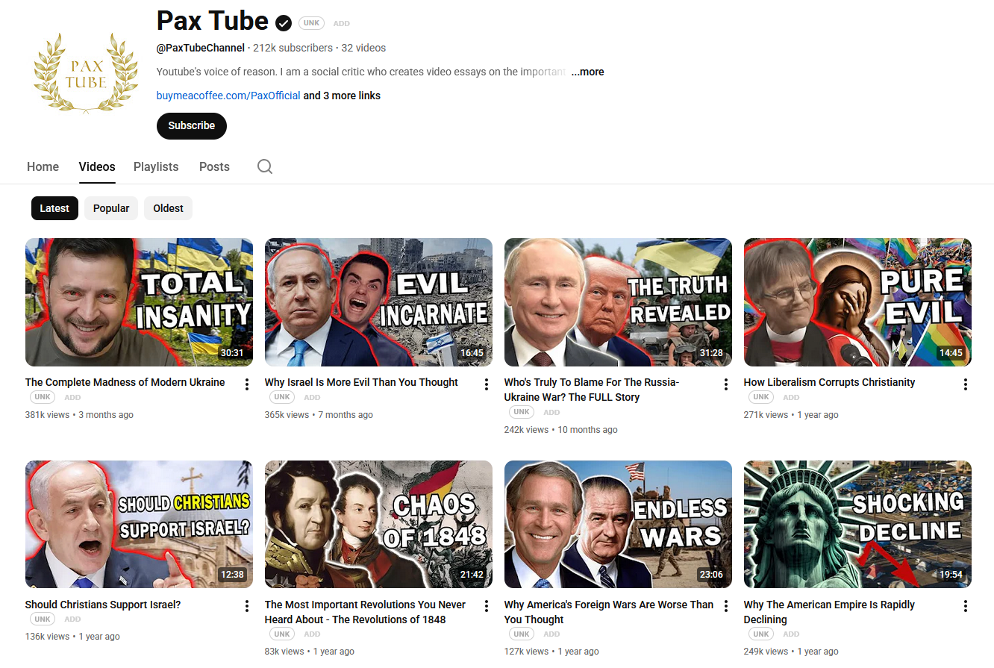Play the CHAOS OF 1848 thumbnail video

378,525
